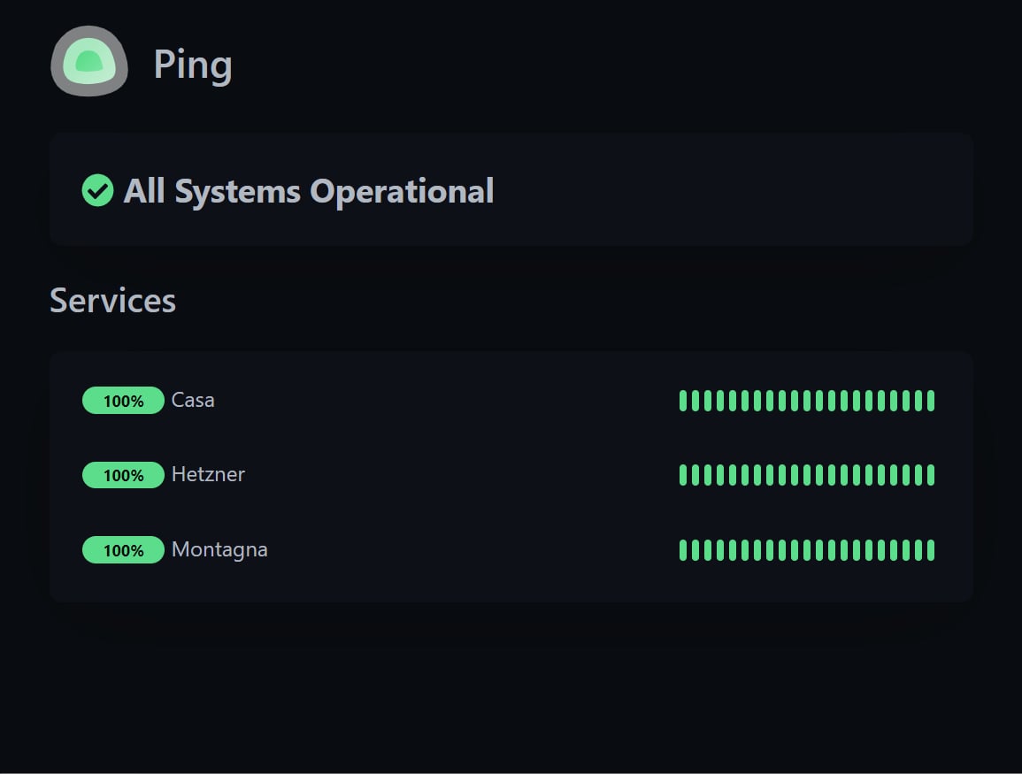This screenshot has height=774, width=1022.
Task: Open the Montagna service entry
Action: pos(219,550)
